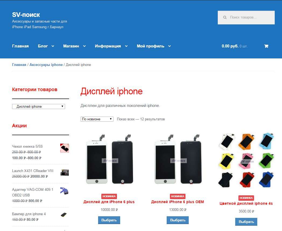Open the Чехол книжка 5/5S thumbnail
Image resolution: width=282 pixels, height=231 pixels.
click(x=65, y=148)
